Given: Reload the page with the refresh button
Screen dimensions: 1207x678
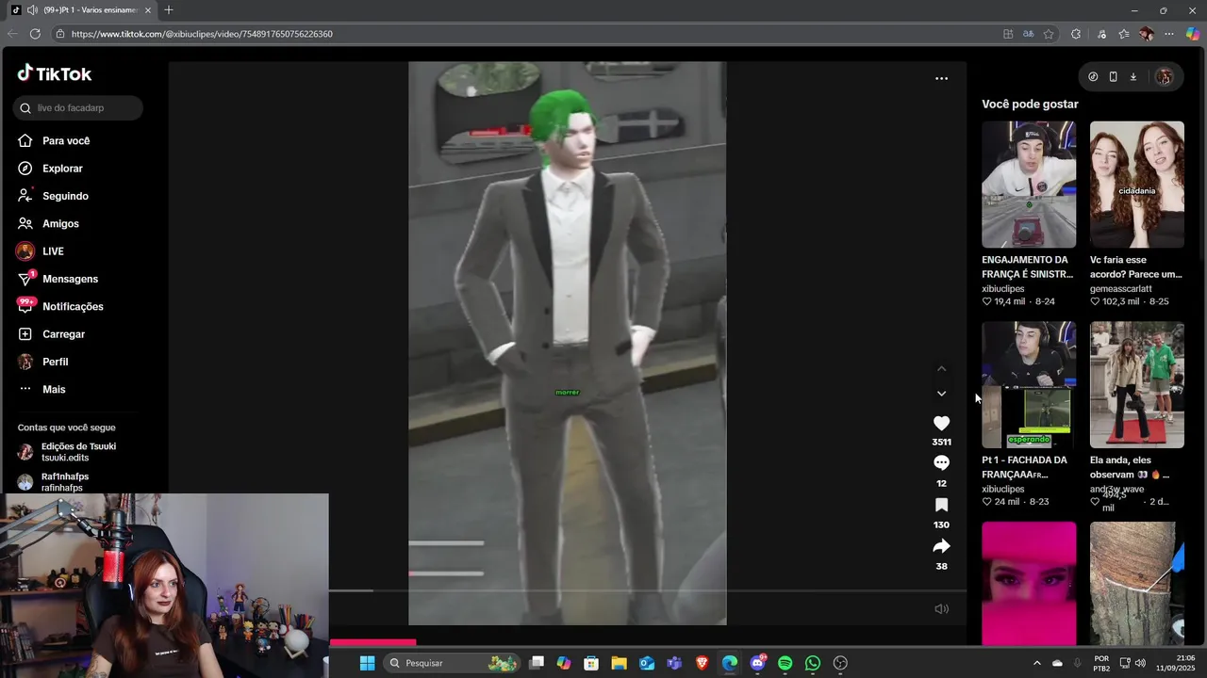Looking at the screenshot, I should click(35, 34).
